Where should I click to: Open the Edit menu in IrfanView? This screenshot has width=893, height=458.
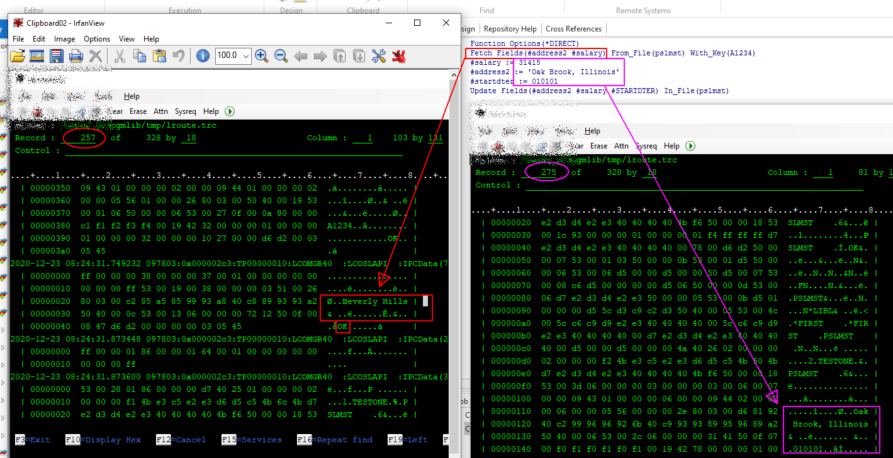pyautogui.click(x=39, y=39)
